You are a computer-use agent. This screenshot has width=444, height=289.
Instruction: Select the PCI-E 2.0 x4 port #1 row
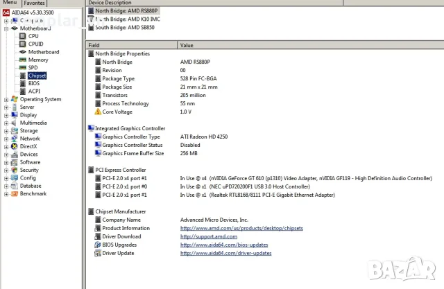[264, 178]
